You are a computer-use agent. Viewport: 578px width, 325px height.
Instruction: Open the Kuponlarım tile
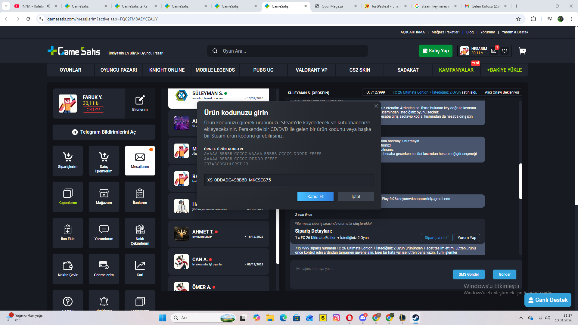click(x=68, y=197)
